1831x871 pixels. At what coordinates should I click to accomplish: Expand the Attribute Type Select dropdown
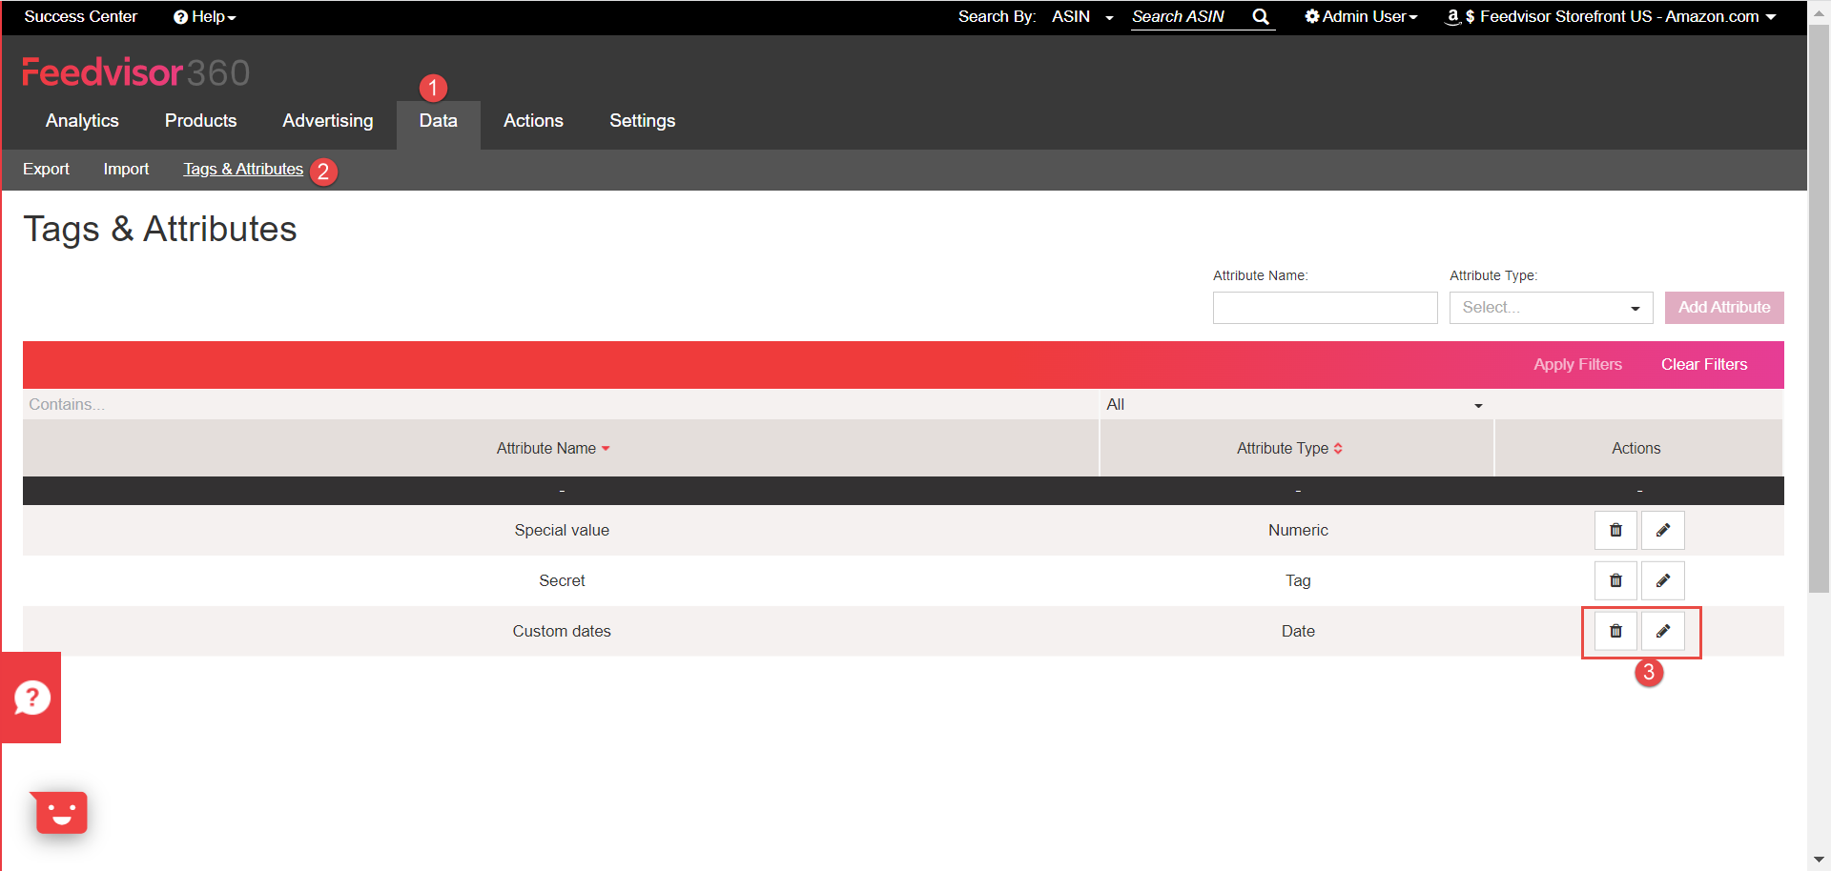tap(1551, 308)
